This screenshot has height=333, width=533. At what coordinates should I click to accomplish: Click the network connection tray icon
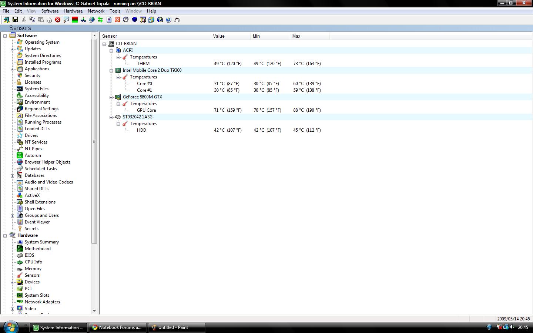pyautogui.click(x=506, y=327)
